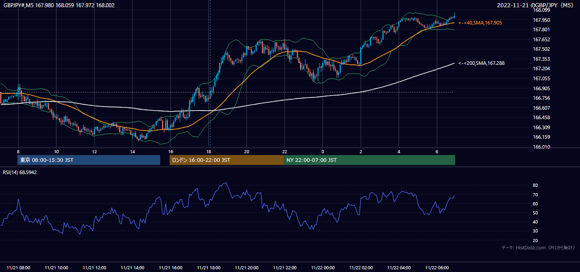Click the 11/22 04:00 bottom time label
Screen dimensions: 580x272
(x=399, y=267)
